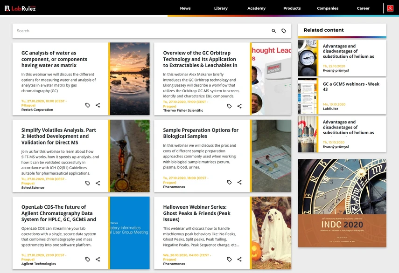Screen dimensions: 399x273
Task: Click tag icon on GC analysis of water card
Action: 88,105
